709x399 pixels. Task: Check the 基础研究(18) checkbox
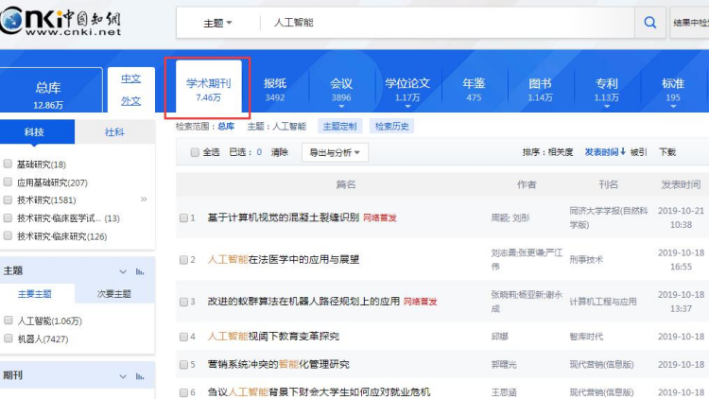click(x=9, y=165)
